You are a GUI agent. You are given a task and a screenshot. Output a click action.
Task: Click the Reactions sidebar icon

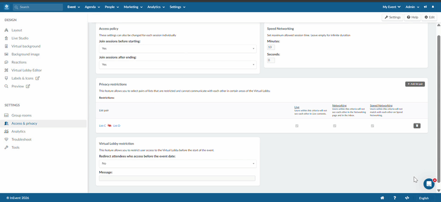[7, 62]
